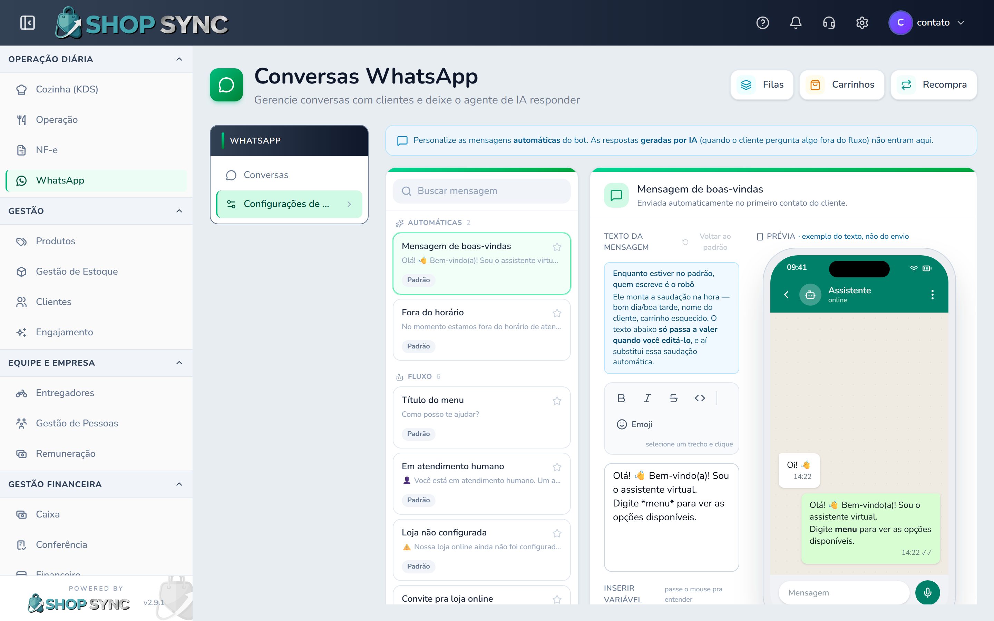Open settings with the gear icon
The width and height of the screenshot is (994, 621).
(x=862, y=22)
